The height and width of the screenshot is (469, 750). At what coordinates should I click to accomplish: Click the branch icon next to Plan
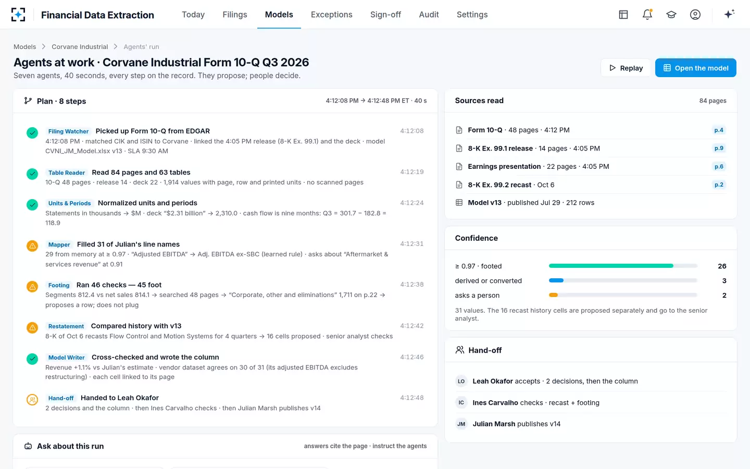[x=28, y=101]
